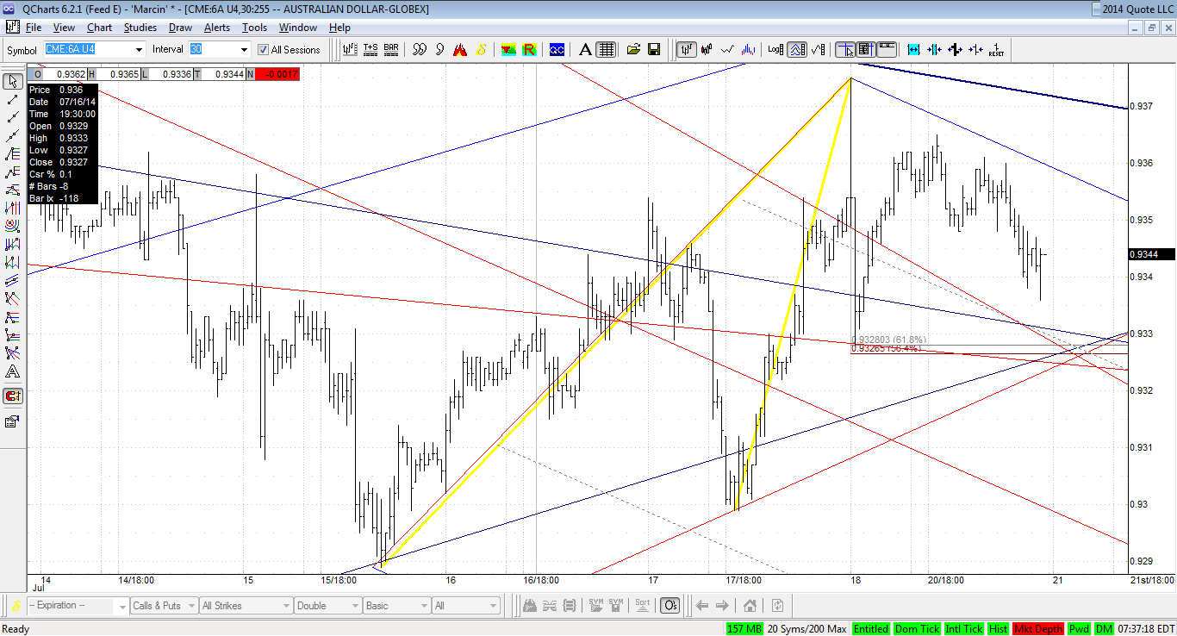Click the font style letter A icon

click(586, 49)
